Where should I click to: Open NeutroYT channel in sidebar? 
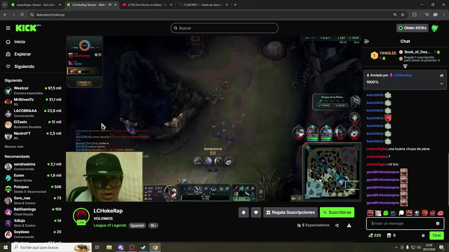point(33,136)
